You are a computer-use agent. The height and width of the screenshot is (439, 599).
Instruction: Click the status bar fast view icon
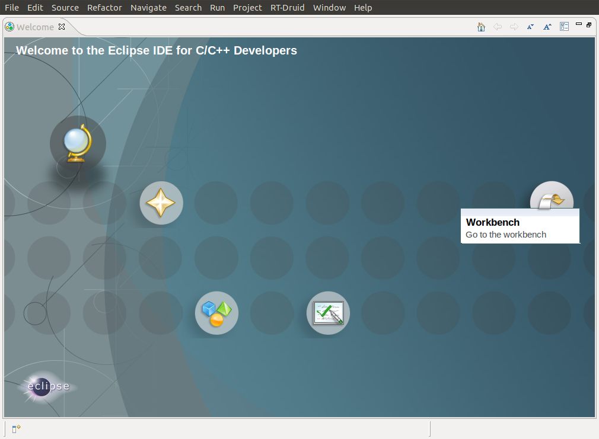[x=16, y=429]
